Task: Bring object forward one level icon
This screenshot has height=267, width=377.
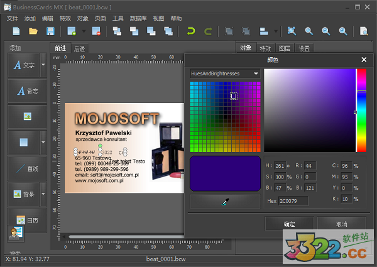Action: pos(134,31)
